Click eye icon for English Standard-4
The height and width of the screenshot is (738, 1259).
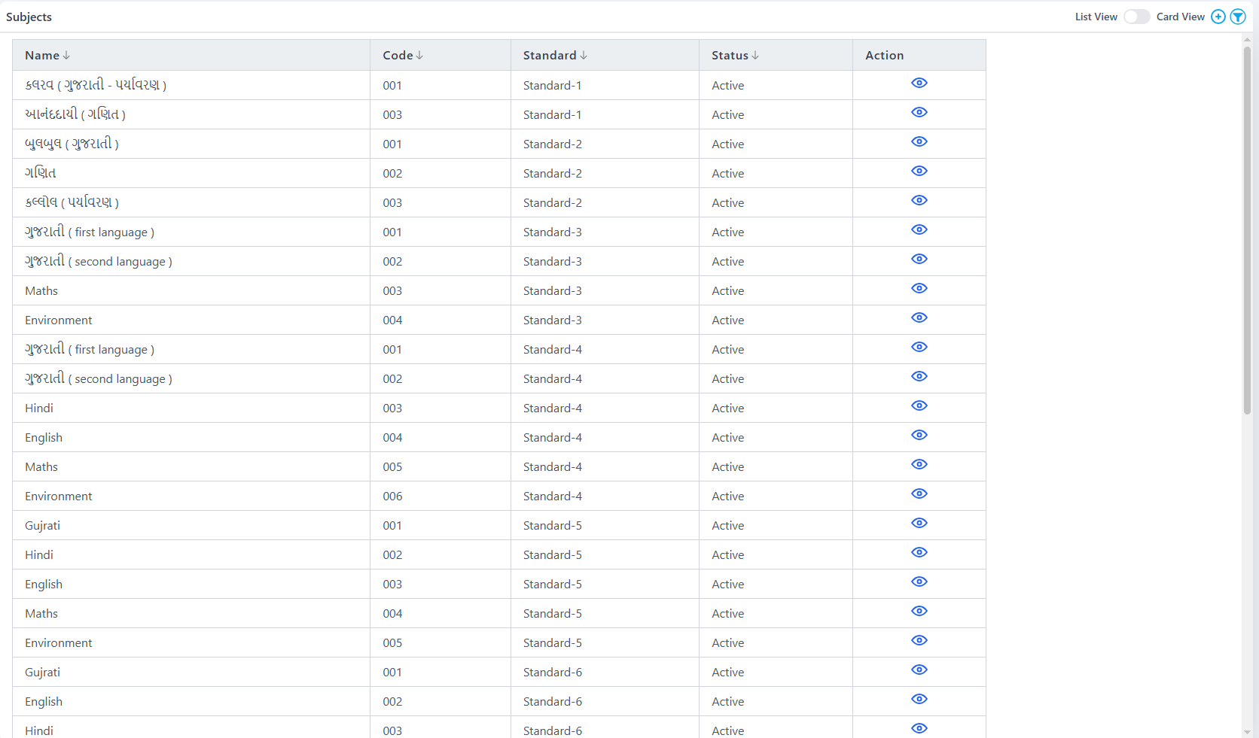coord(919,436)
